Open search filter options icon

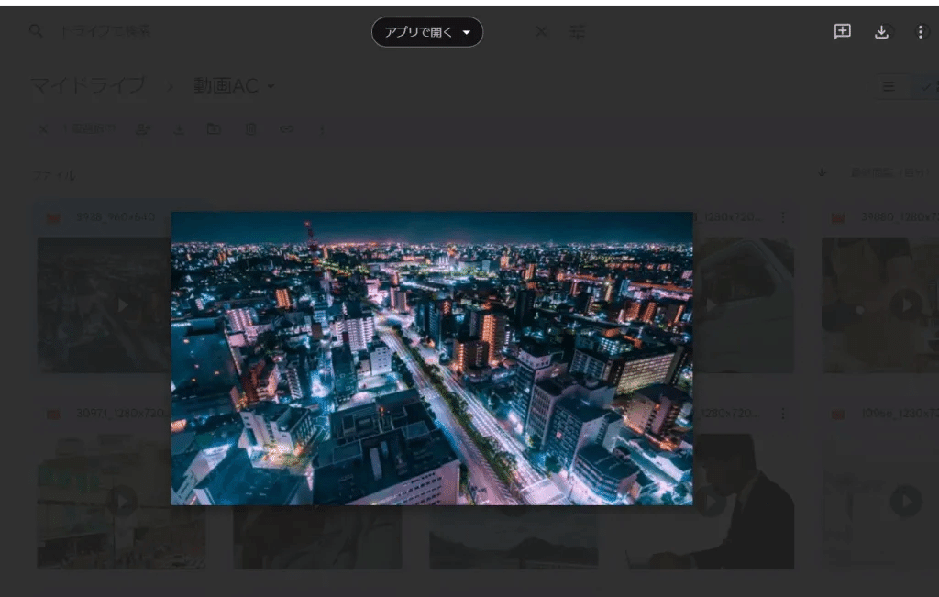577,32
